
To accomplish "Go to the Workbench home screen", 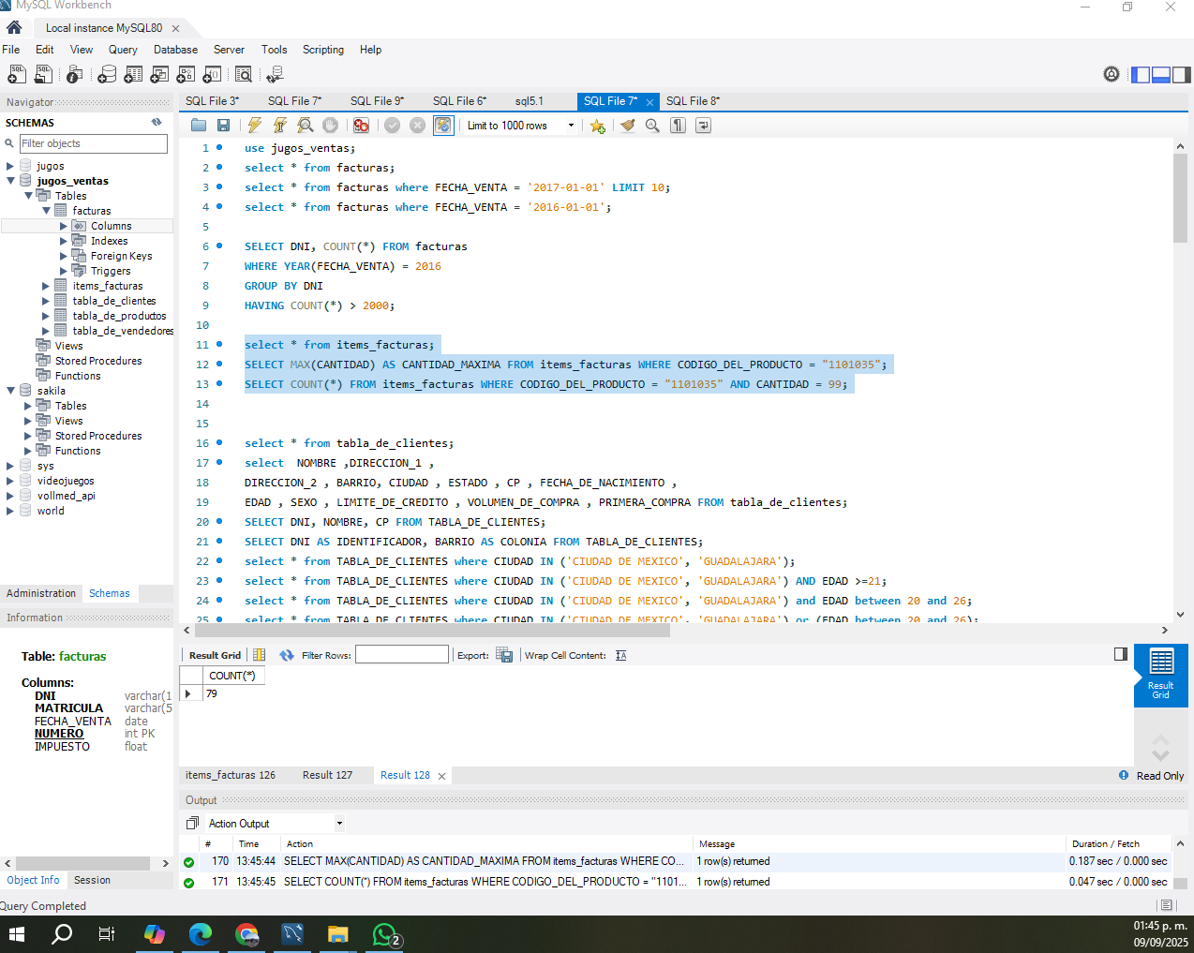I will (14, 27).
